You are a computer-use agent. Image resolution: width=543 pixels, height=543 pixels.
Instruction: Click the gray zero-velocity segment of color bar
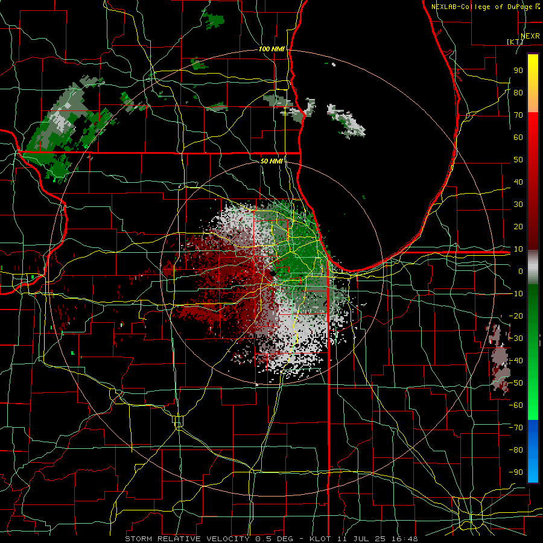(533, 267)
